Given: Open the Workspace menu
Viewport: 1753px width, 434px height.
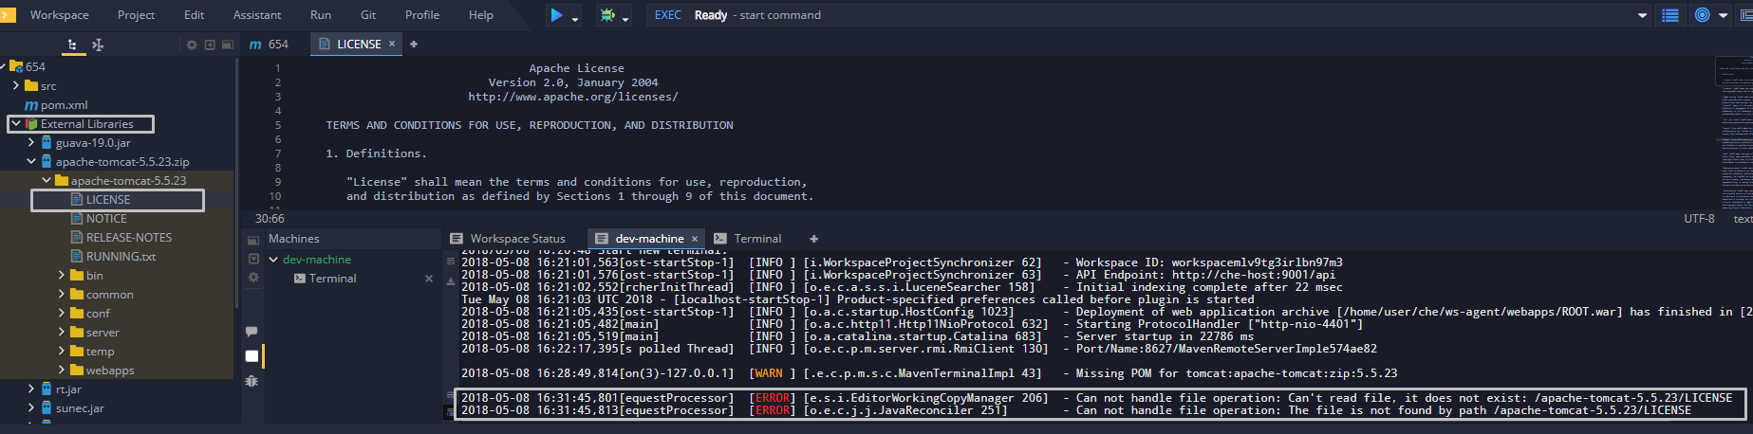Looking at the screenshot, I should (59, 15).
